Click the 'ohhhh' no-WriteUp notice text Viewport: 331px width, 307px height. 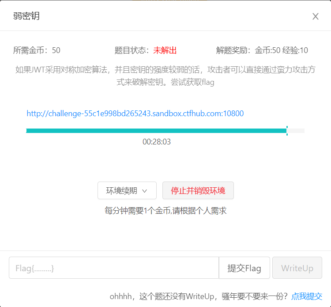(199, 296)
